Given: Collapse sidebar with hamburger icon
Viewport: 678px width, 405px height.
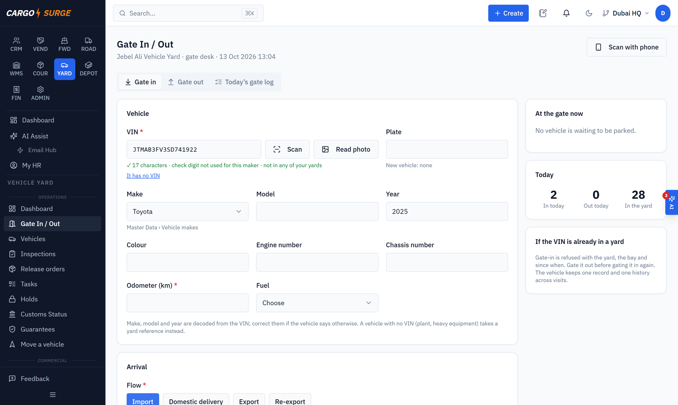Looking at the screenshot, I should [53, 395].
